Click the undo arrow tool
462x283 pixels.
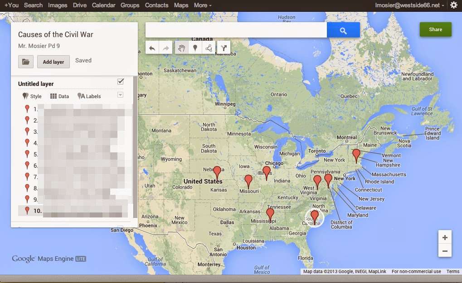pos(152,48)
